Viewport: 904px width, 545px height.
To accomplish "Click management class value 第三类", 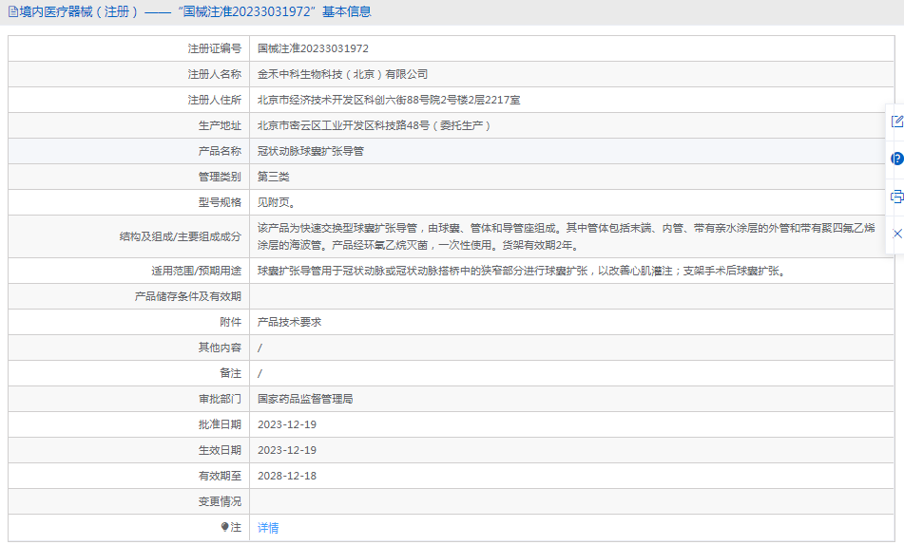I will (x=273, y=177).
